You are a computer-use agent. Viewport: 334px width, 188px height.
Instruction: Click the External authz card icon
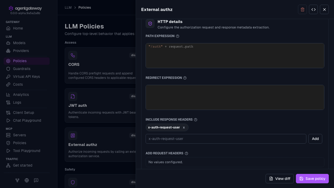coord(73,136)
